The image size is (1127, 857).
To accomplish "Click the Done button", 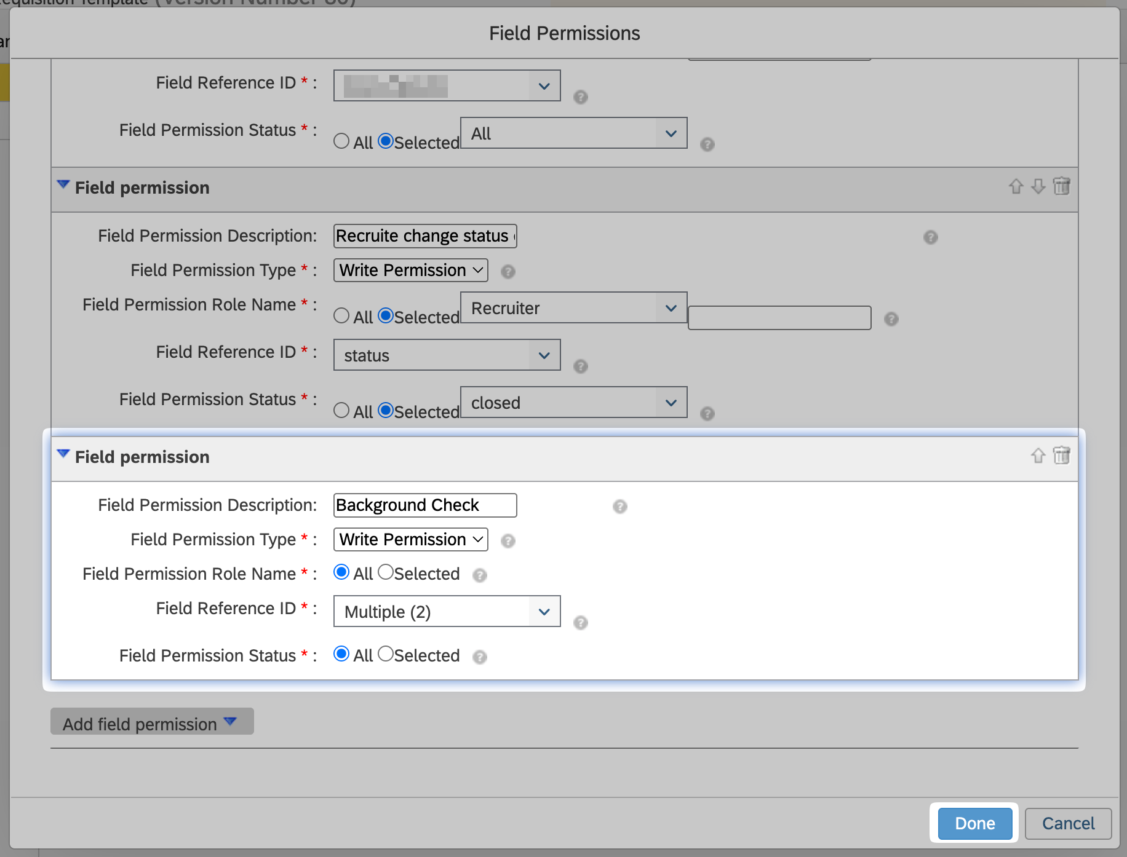I will (974, 823).
